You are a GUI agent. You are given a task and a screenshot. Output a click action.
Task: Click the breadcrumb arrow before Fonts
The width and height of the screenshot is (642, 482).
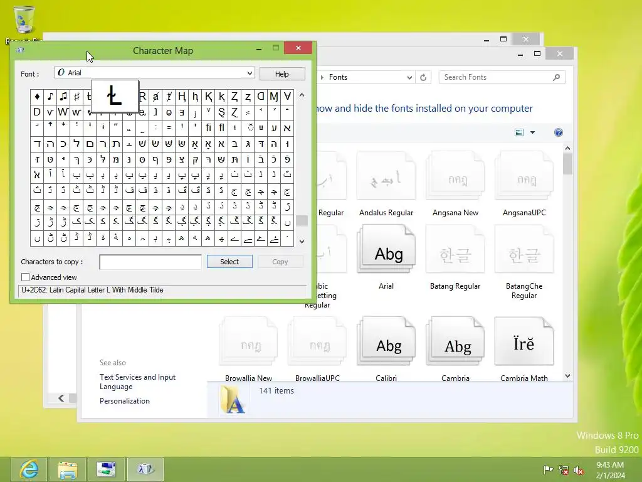322,77
